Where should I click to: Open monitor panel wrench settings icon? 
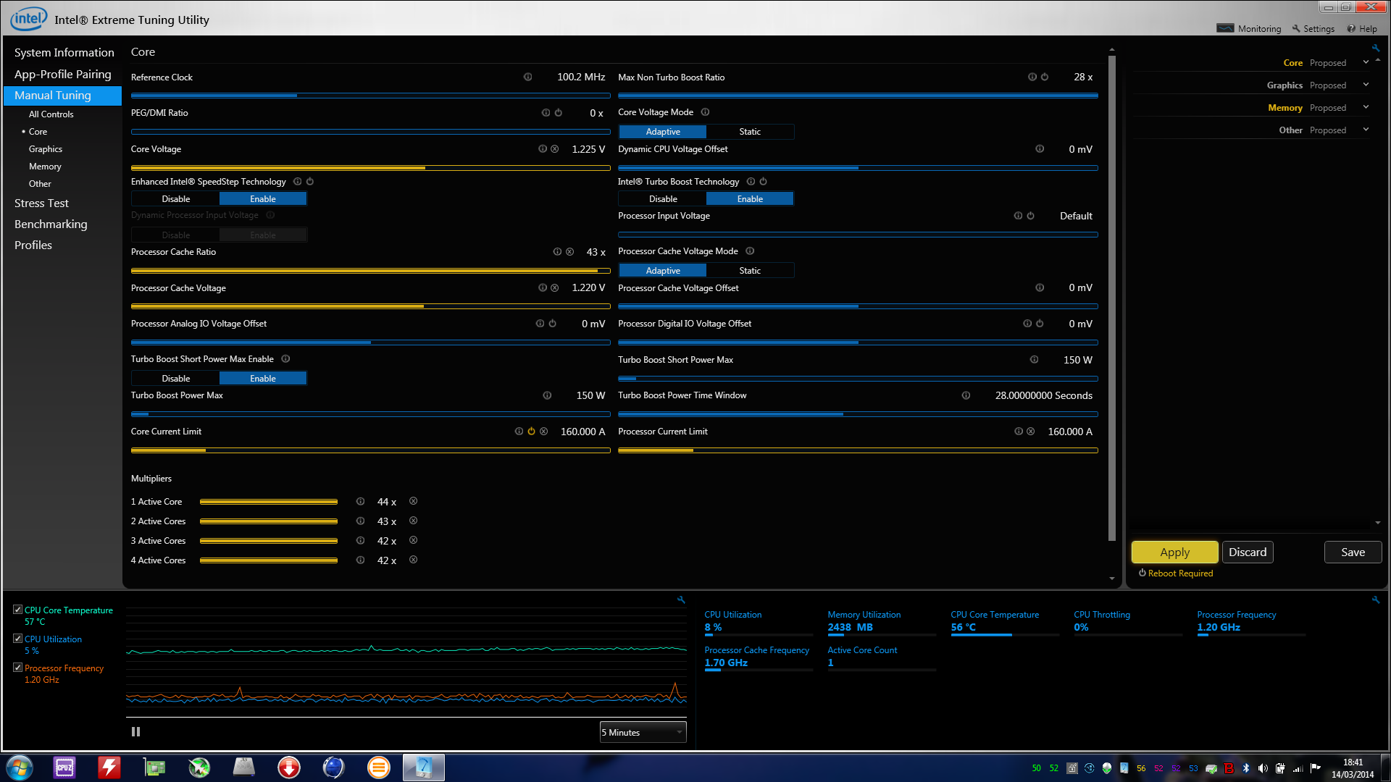pyautogui.click(x=1375, y=600)
